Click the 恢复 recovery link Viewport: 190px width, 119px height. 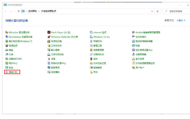(x=138, y=46)
